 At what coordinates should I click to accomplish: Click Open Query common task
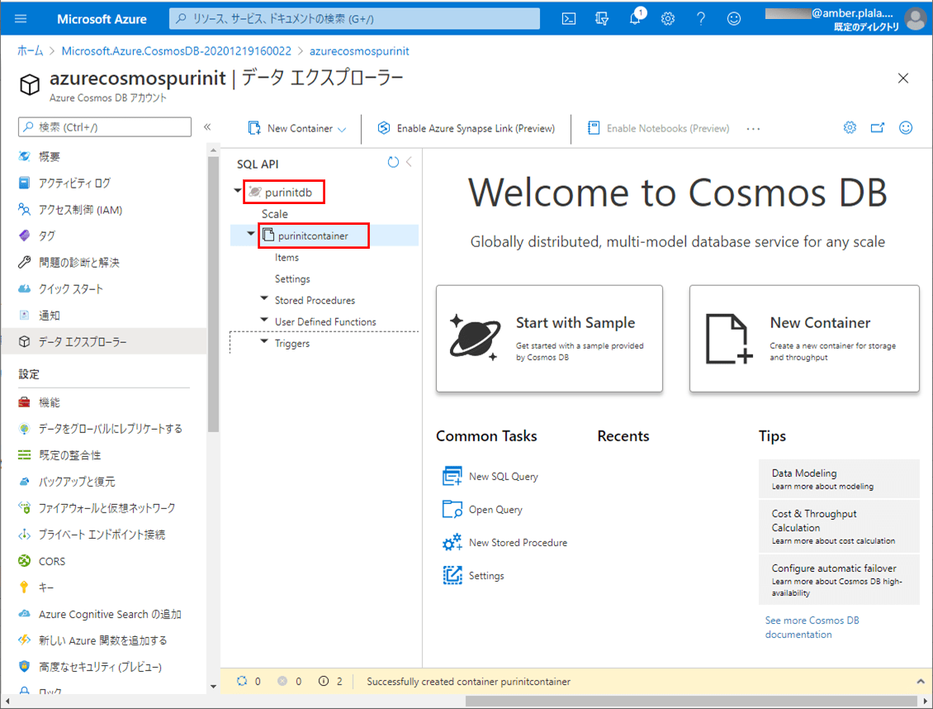pos(482,510)
